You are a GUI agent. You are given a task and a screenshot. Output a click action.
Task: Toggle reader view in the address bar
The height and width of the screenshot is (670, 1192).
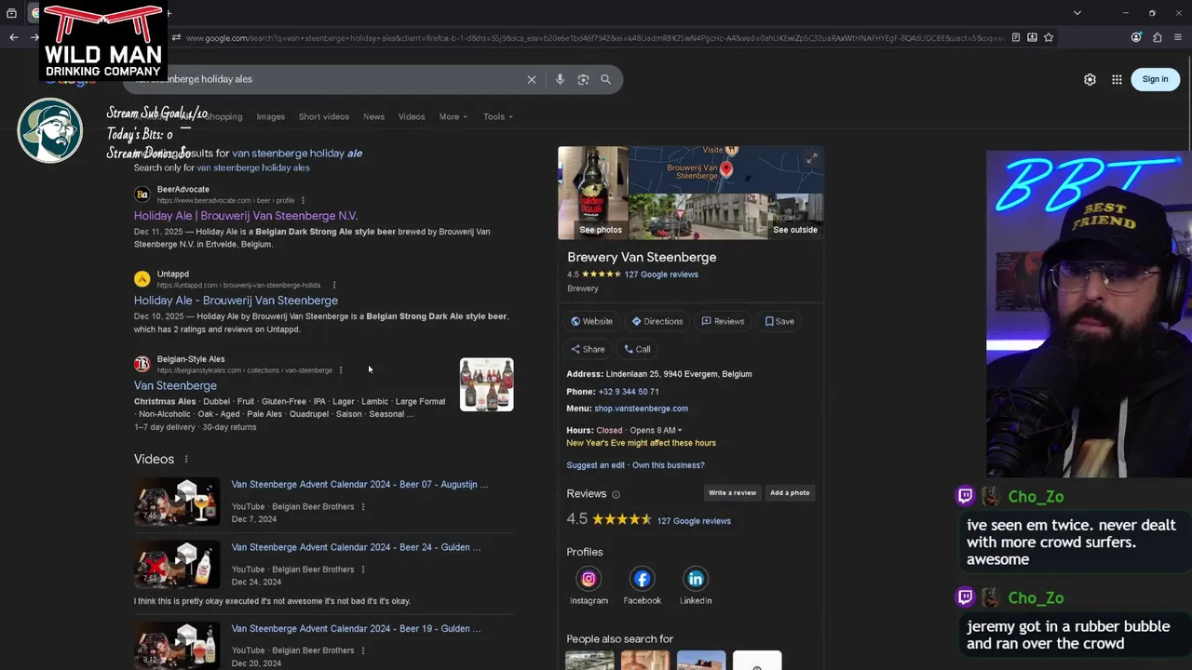tap(1017, 37)
